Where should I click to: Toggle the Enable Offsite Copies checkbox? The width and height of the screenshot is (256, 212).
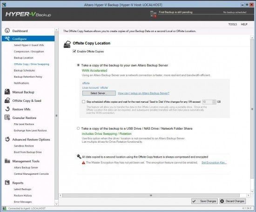coord(74,51)
